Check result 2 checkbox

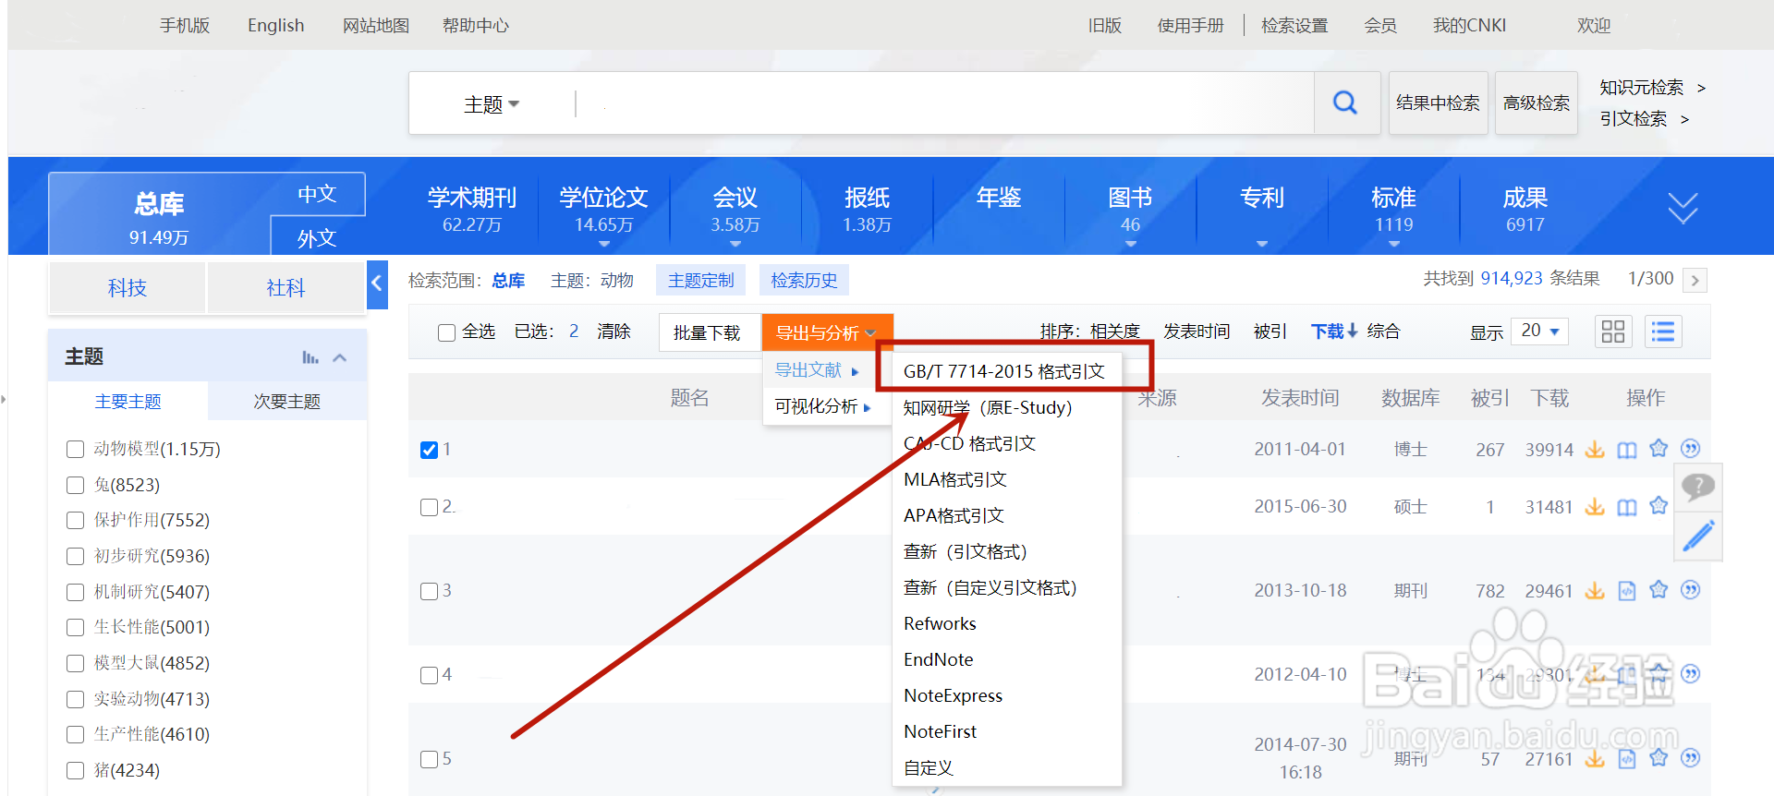429,507
